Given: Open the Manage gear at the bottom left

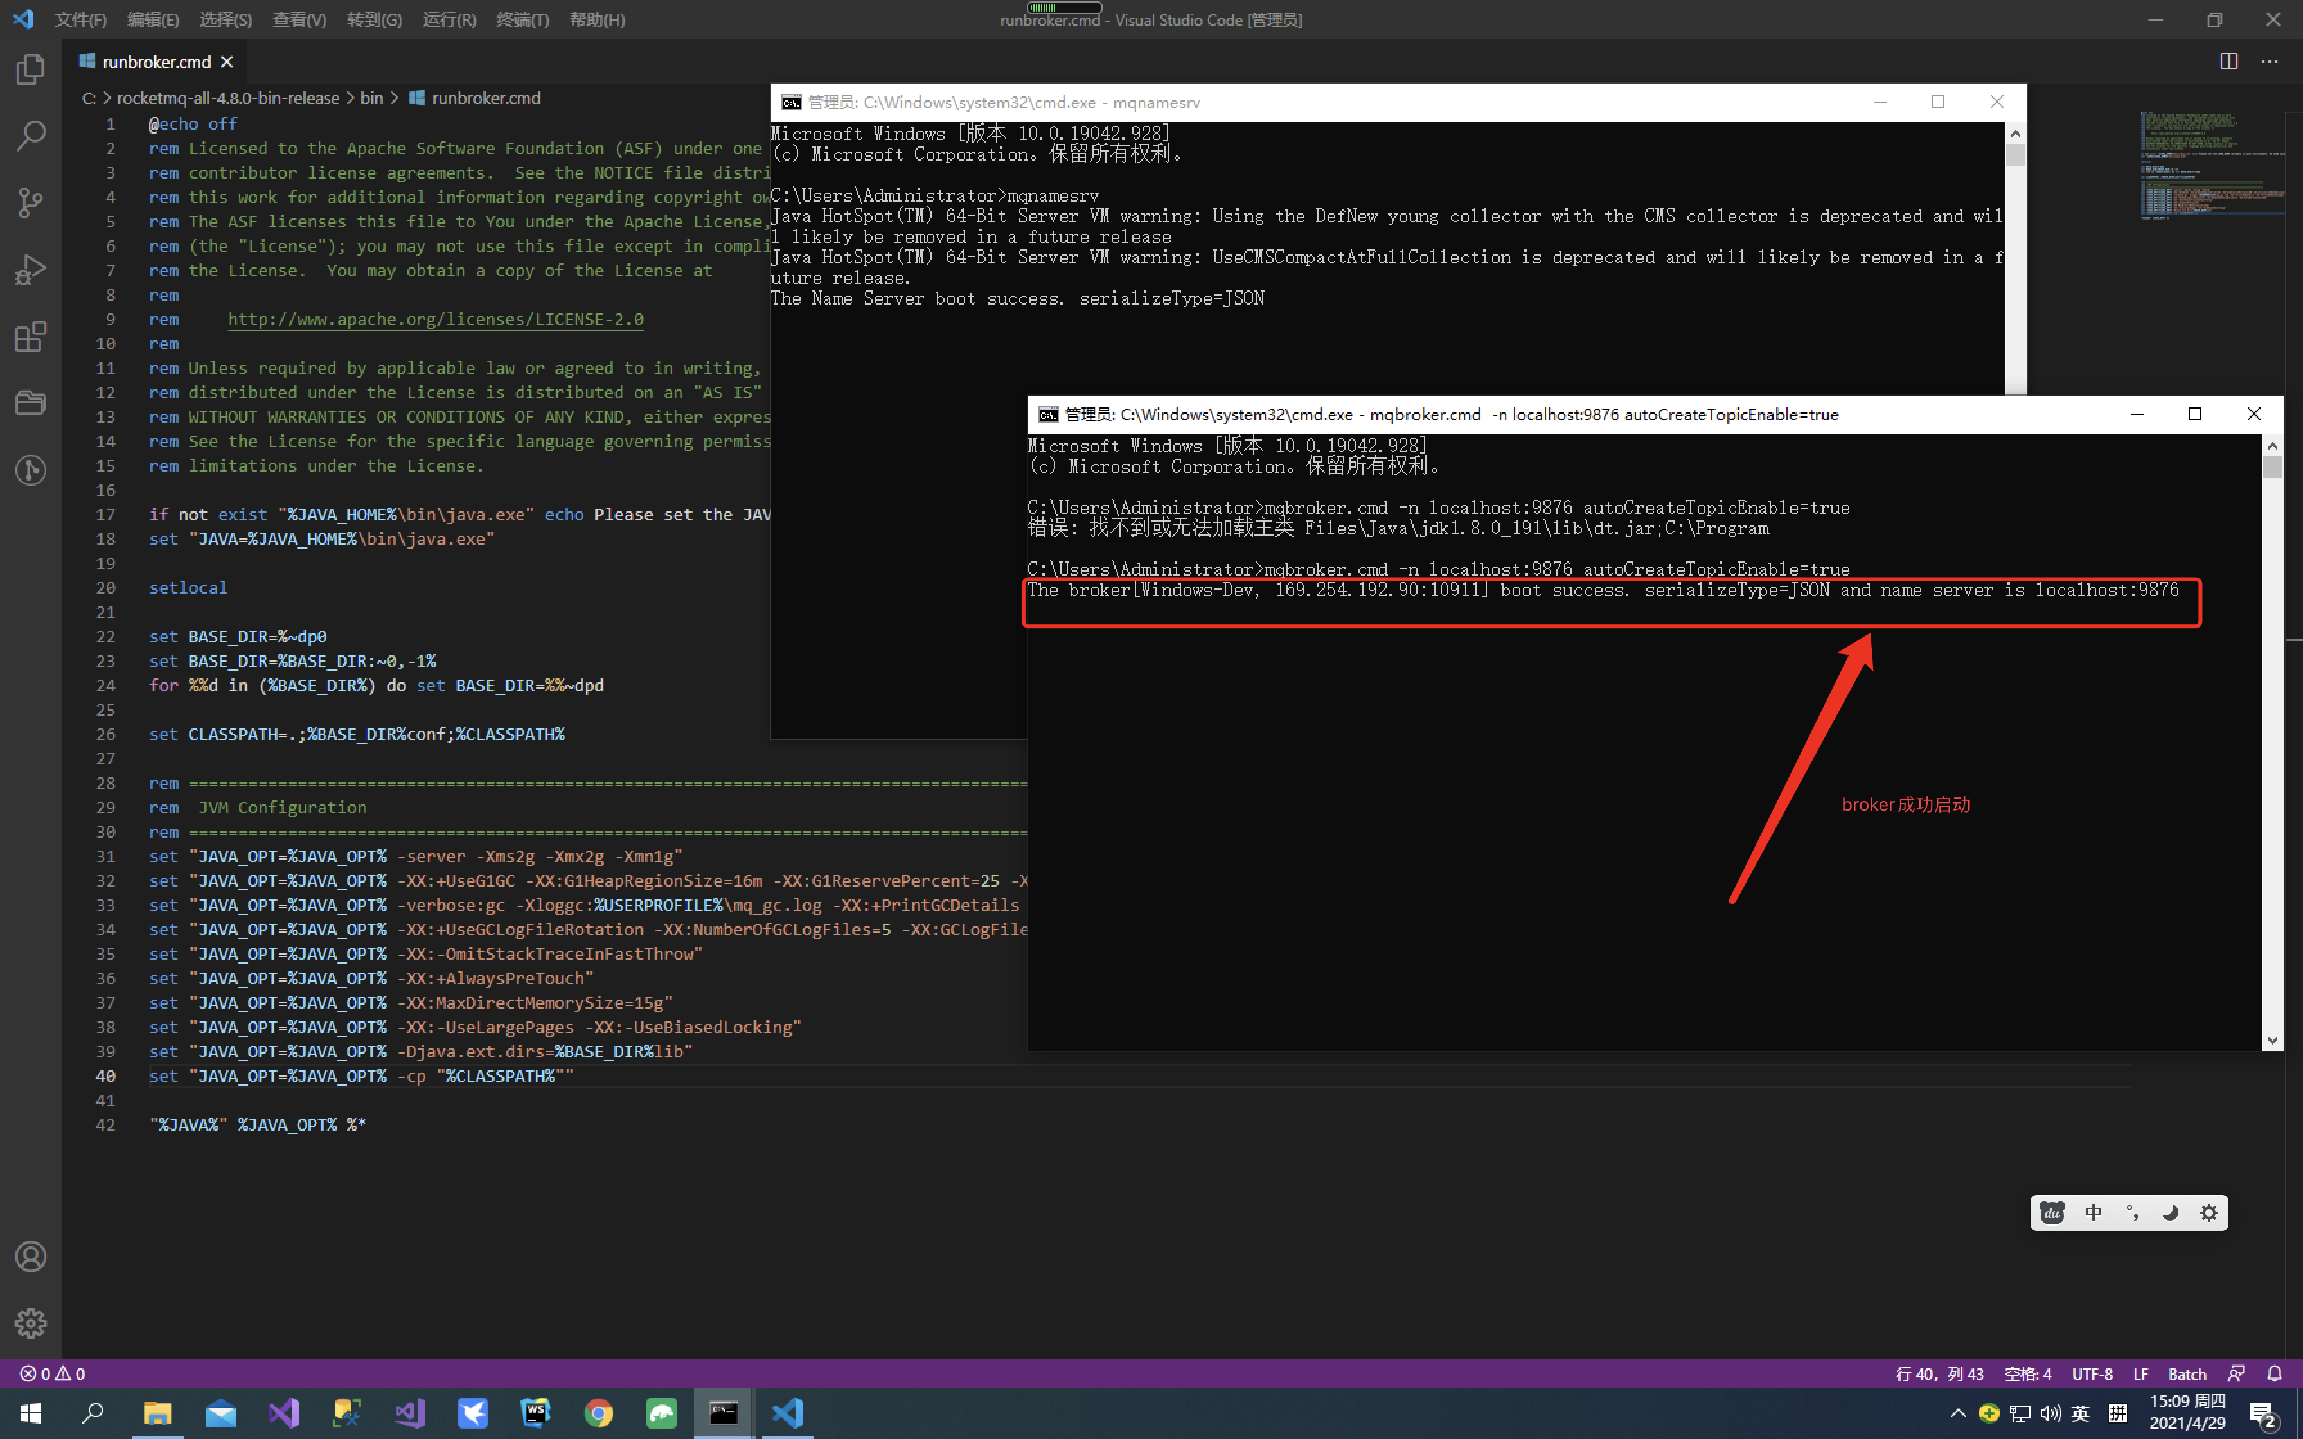Looking at the screenshot, I should tap(31, 1323).
